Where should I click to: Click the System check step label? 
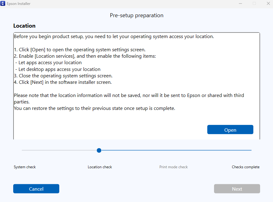[x=25, y=167]
